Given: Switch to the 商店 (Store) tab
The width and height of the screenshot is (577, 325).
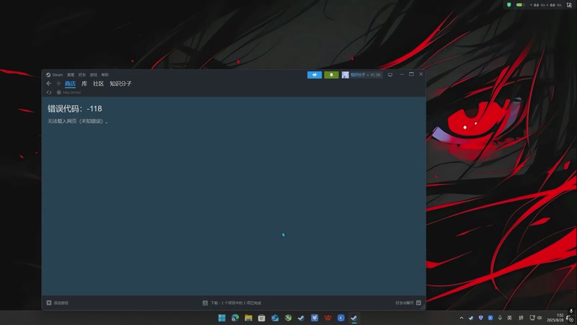Looking at the screenshot, I should pyautogui.click(x=70, y=84).
